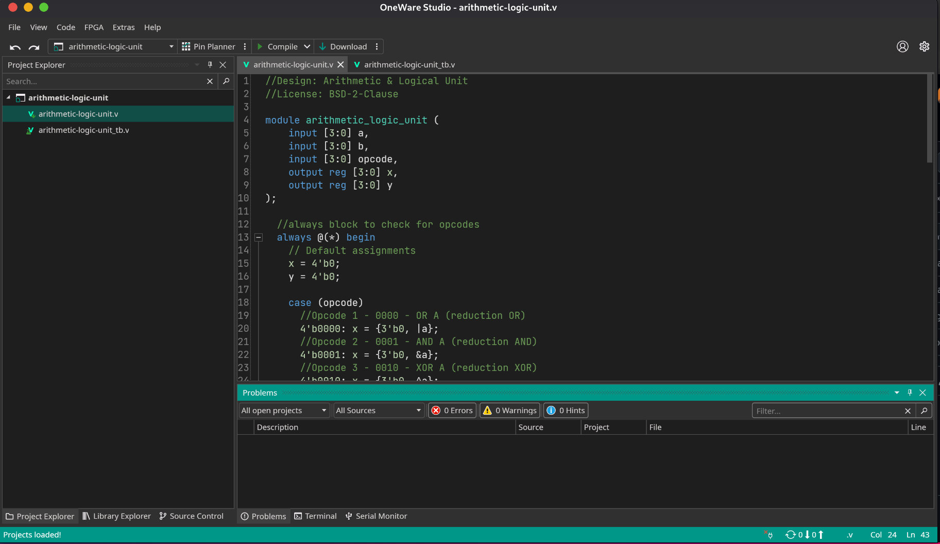The width and height of the screenshot is (940, 544).
Task: Click the Compile button
Action: 278,46
